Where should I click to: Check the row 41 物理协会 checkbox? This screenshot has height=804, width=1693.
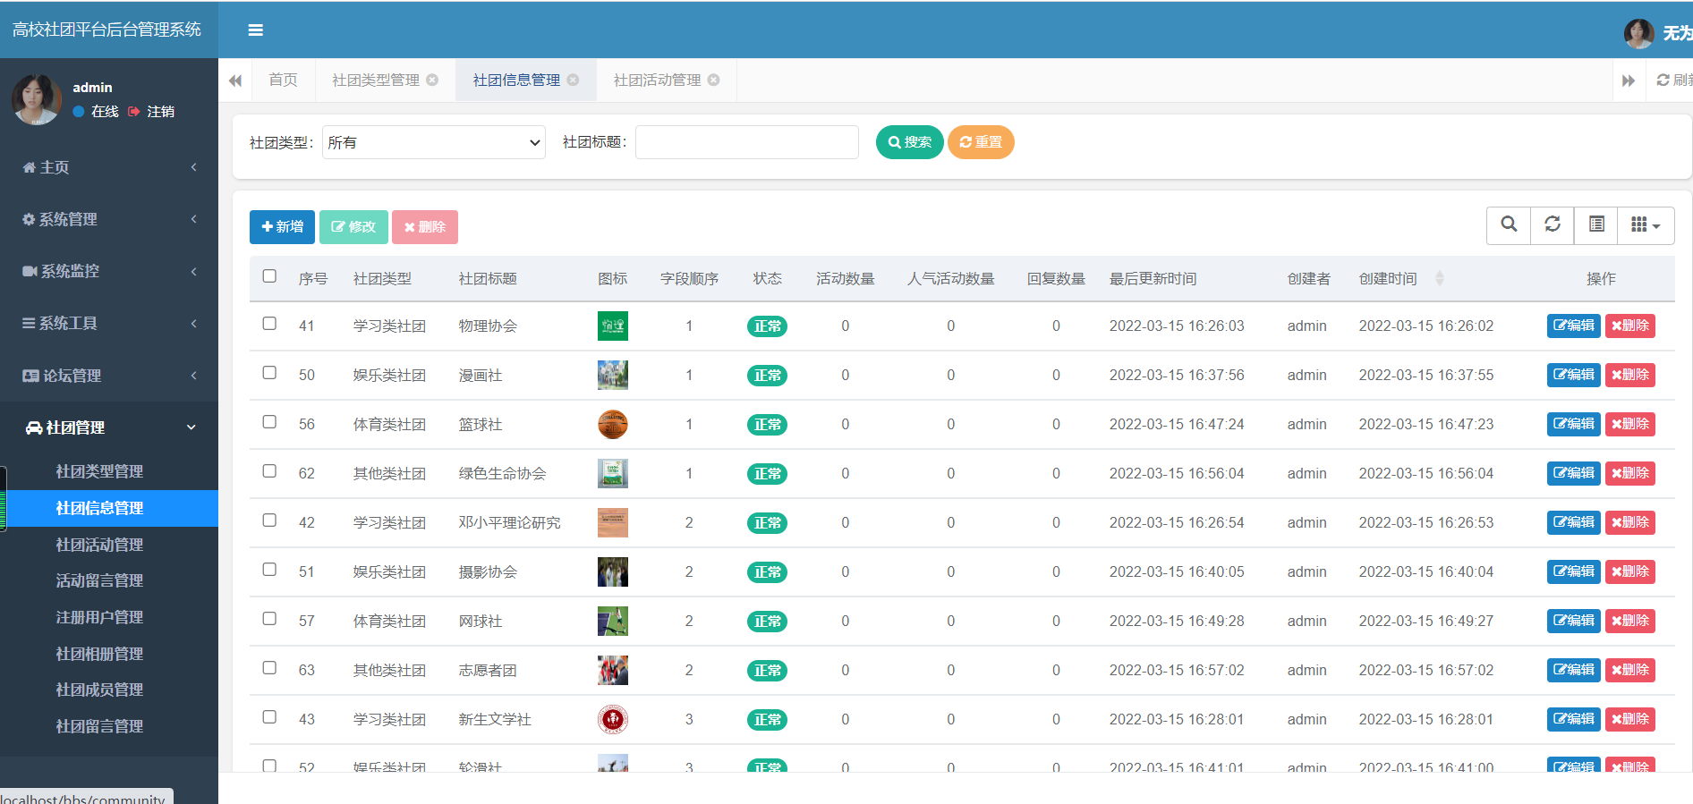tap(269, 323)
